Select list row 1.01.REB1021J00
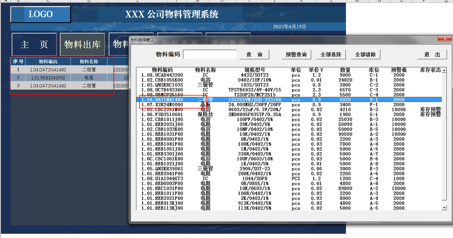 [289, 163]
